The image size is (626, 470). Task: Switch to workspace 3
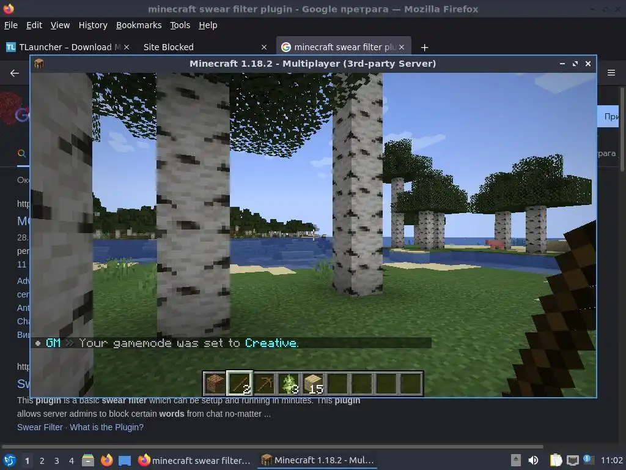57,461
